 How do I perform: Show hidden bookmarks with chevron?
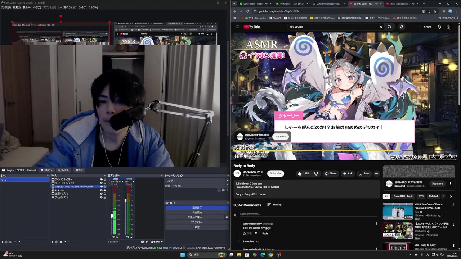coord(430,18)
